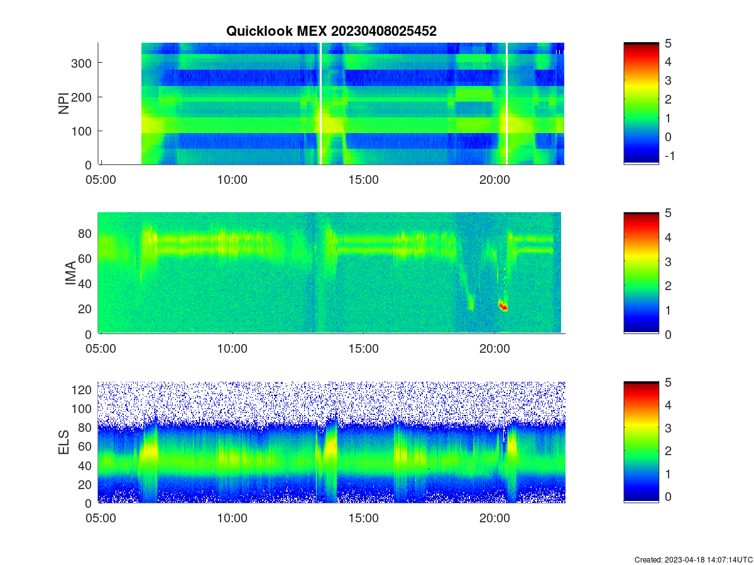This screenshot has width=754, height=565.
Task: Click the 0 label on the IMA colorbar
Action: point(669,334)
